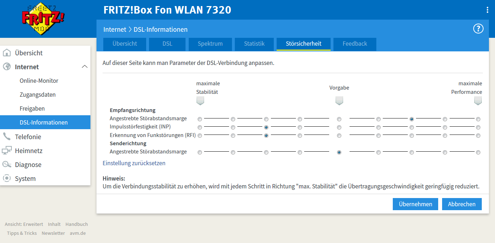Switch to the Übersicht tab

(125, 44)
